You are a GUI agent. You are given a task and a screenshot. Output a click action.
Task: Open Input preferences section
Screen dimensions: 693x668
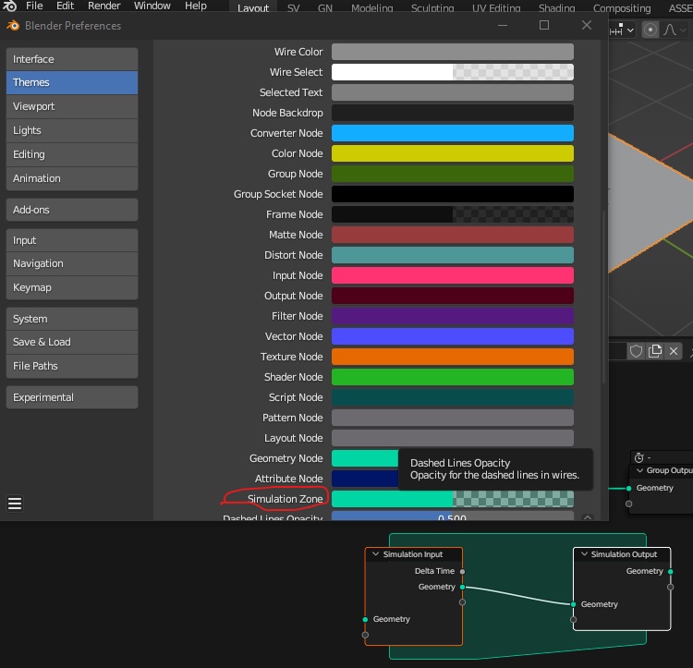(x=72, y=240)
